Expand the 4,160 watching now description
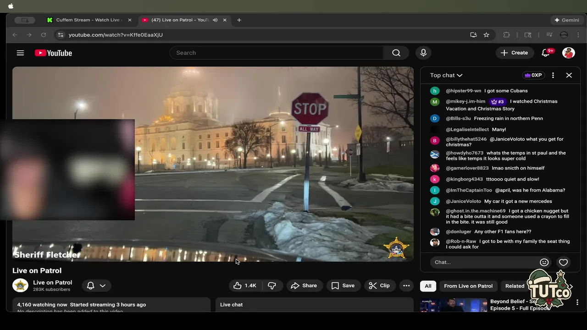The image size is (587, 330). click(x=112, y=305)
